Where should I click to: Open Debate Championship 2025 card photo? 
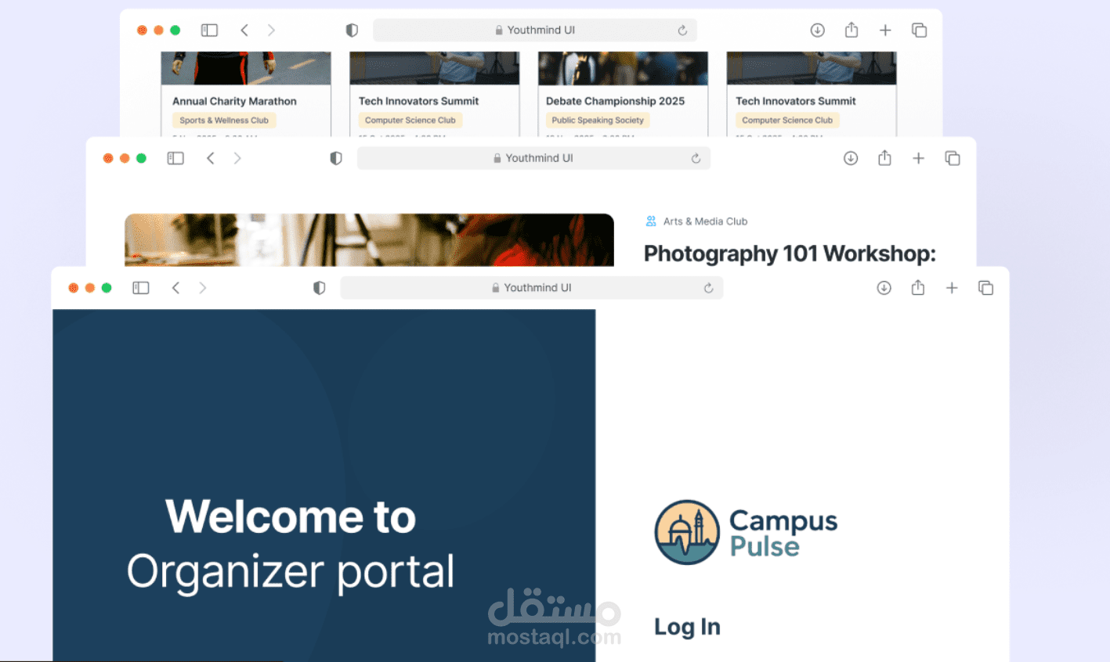(623, 68)
